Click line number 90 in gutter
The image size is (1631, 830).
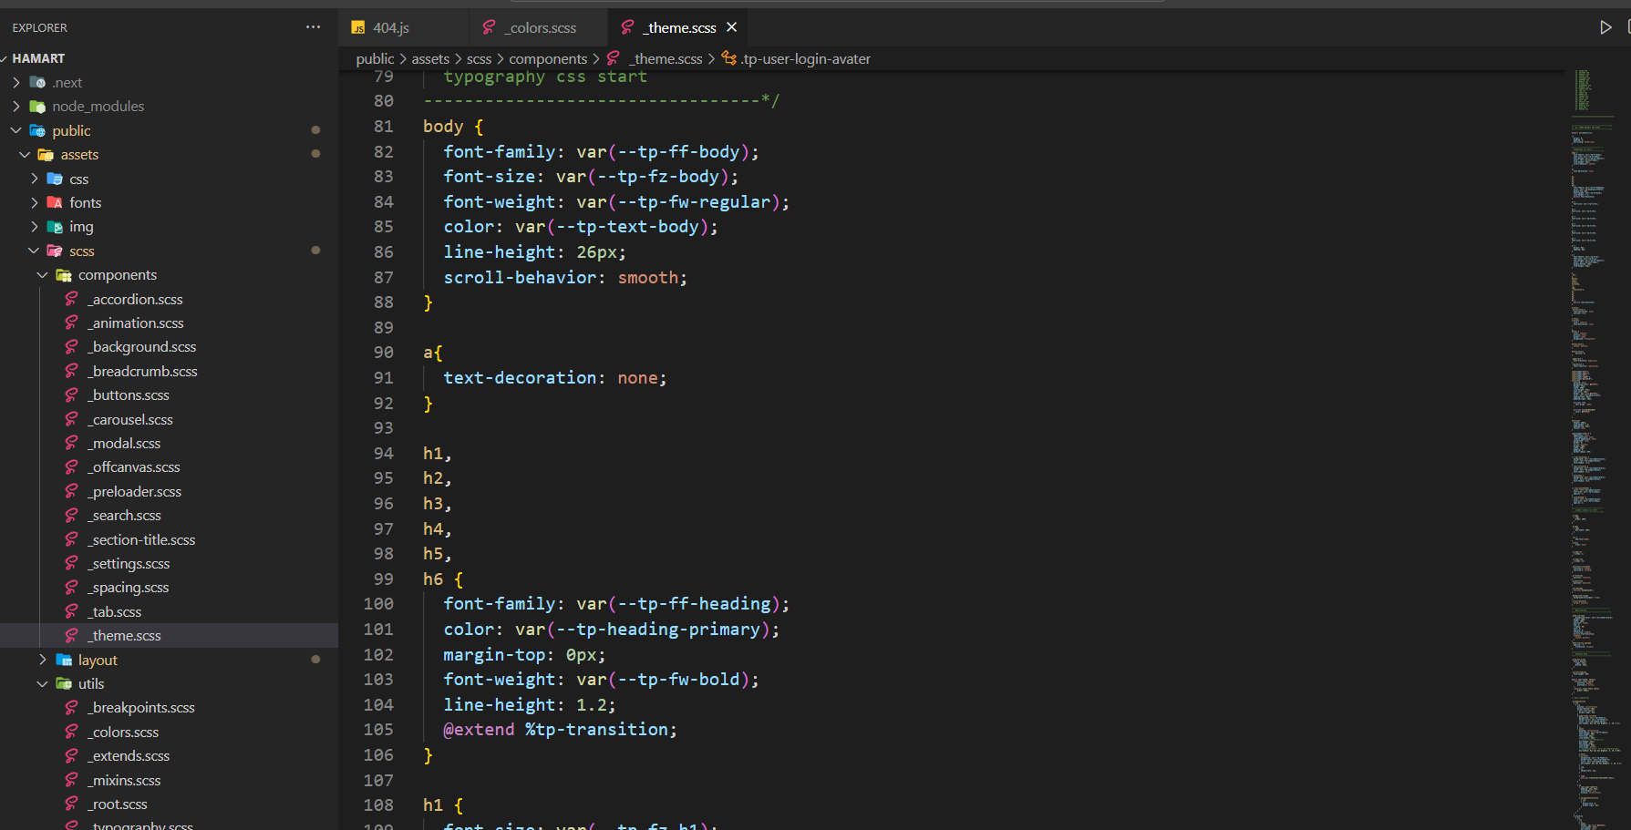click(384, 353)
